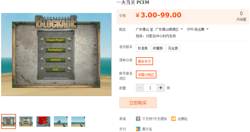
Task: Select the fourth island beach thumbnail
Action: coord(61,121)
